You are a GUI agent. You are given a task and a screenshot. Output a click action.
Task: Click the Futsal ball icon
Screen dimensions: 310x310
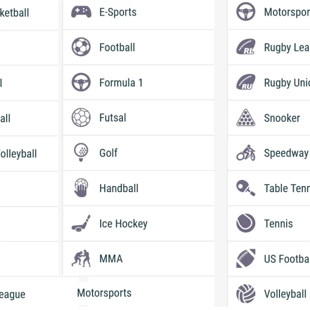[x=81, y=117]
